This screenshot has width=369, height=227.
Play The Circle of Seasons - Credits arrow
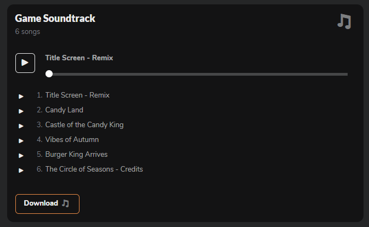21,170
